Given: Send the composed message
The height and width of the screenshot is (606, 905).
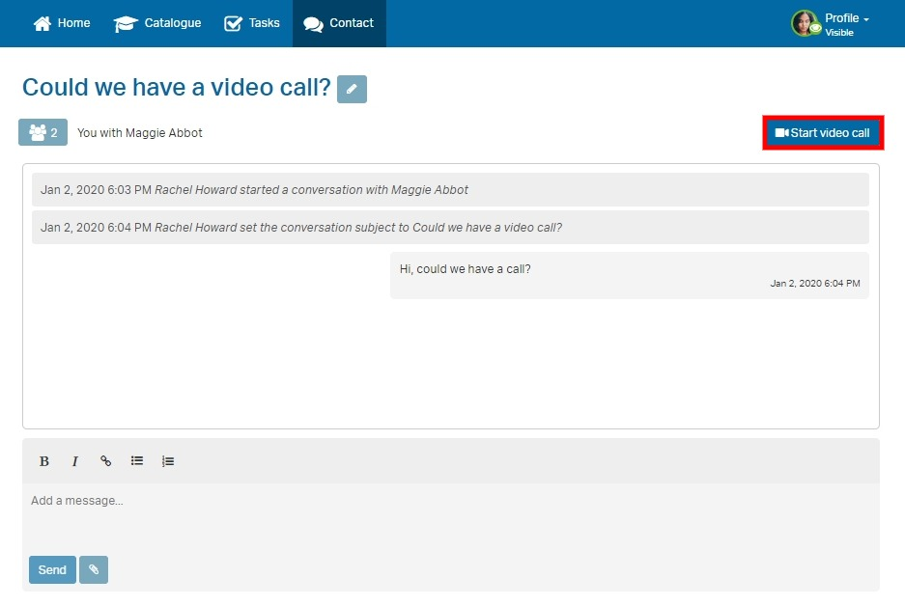Looking at the screenshot, I should click(51, 569).
